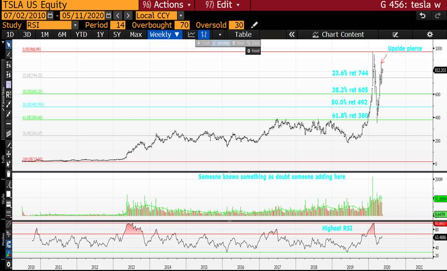The height and width of the screenshot is (271, 447).
Task: Select the 6M range tab
Action: (x=62, y=35)
